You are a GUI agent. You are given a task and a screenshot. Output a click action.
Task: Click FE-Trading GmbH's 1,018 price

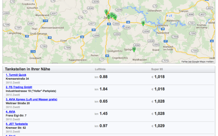[159, 89]
